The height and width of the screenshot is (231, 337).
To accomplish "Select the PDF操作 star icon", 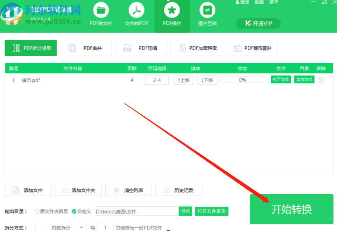I will coord(172,10).
